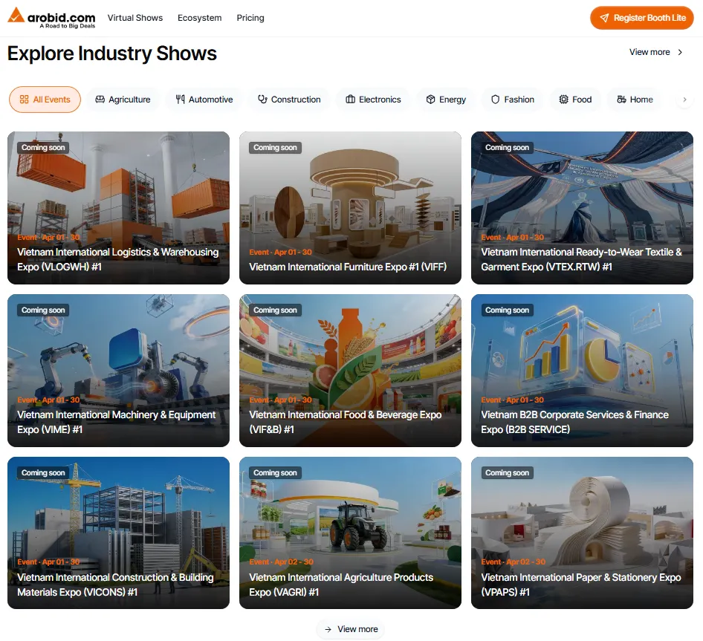This screenshot has width=703, height=641.
Task: Expand more shows via top View more
Action: click(x=655, y=52)
